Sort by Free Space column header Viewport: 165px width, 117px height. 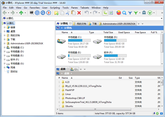[x=140, y=32]
